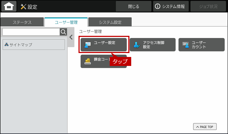228x134 pixels.
Task: Click the 閉じる close button
Action: [x=134, y=6]
